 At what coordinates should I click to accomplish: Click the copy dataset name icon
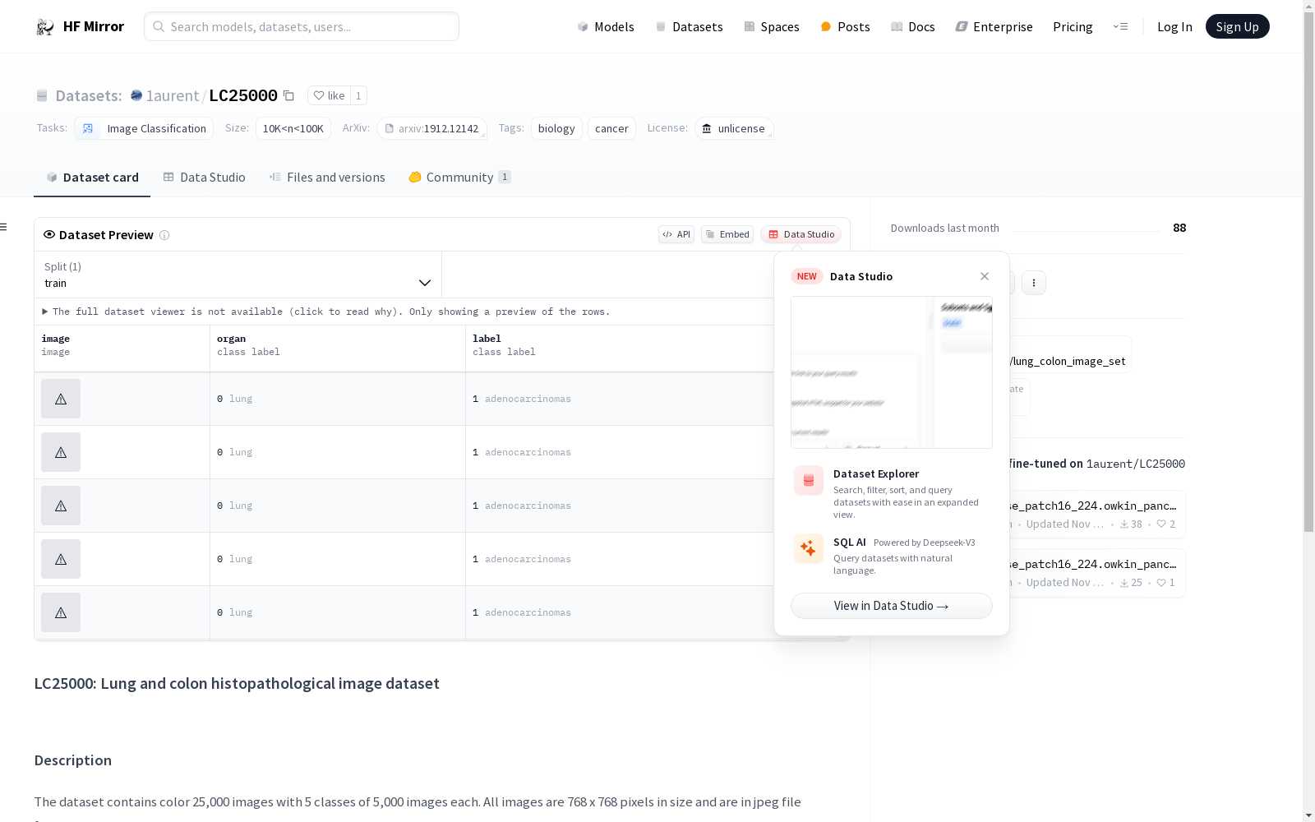pyautogui.click(x=288, y=95)
